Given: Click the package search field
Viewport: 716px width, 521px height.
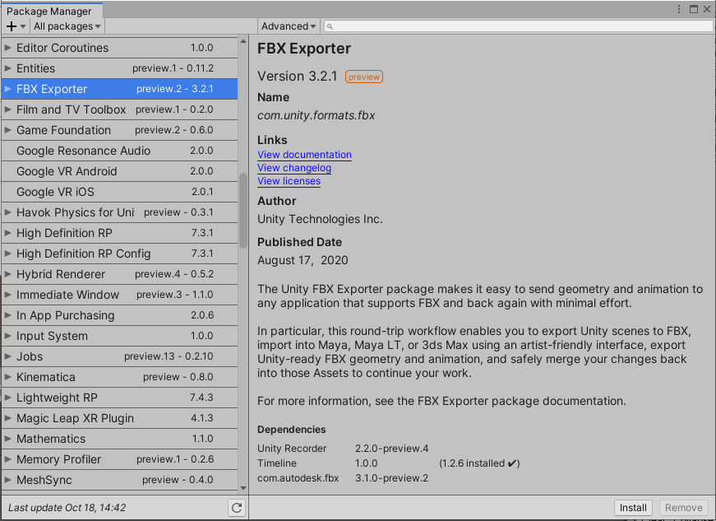Looking at the screenshot, I should (518, 26).
